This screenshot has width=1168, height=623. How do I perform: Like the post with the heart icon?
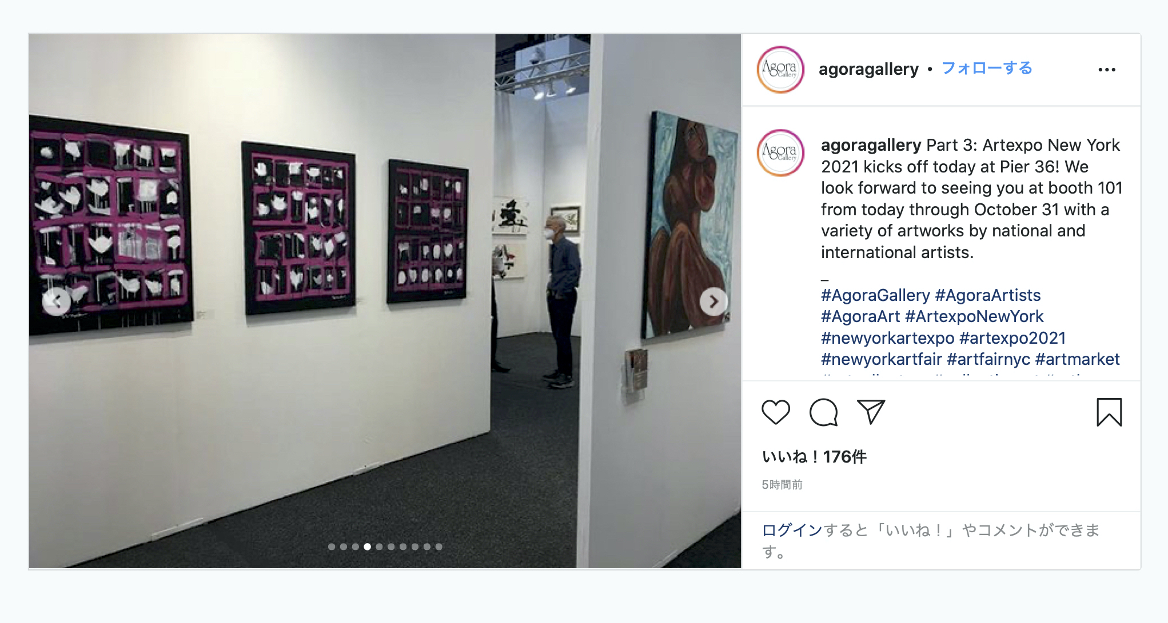pyautogui.click(x=776, y=412)
